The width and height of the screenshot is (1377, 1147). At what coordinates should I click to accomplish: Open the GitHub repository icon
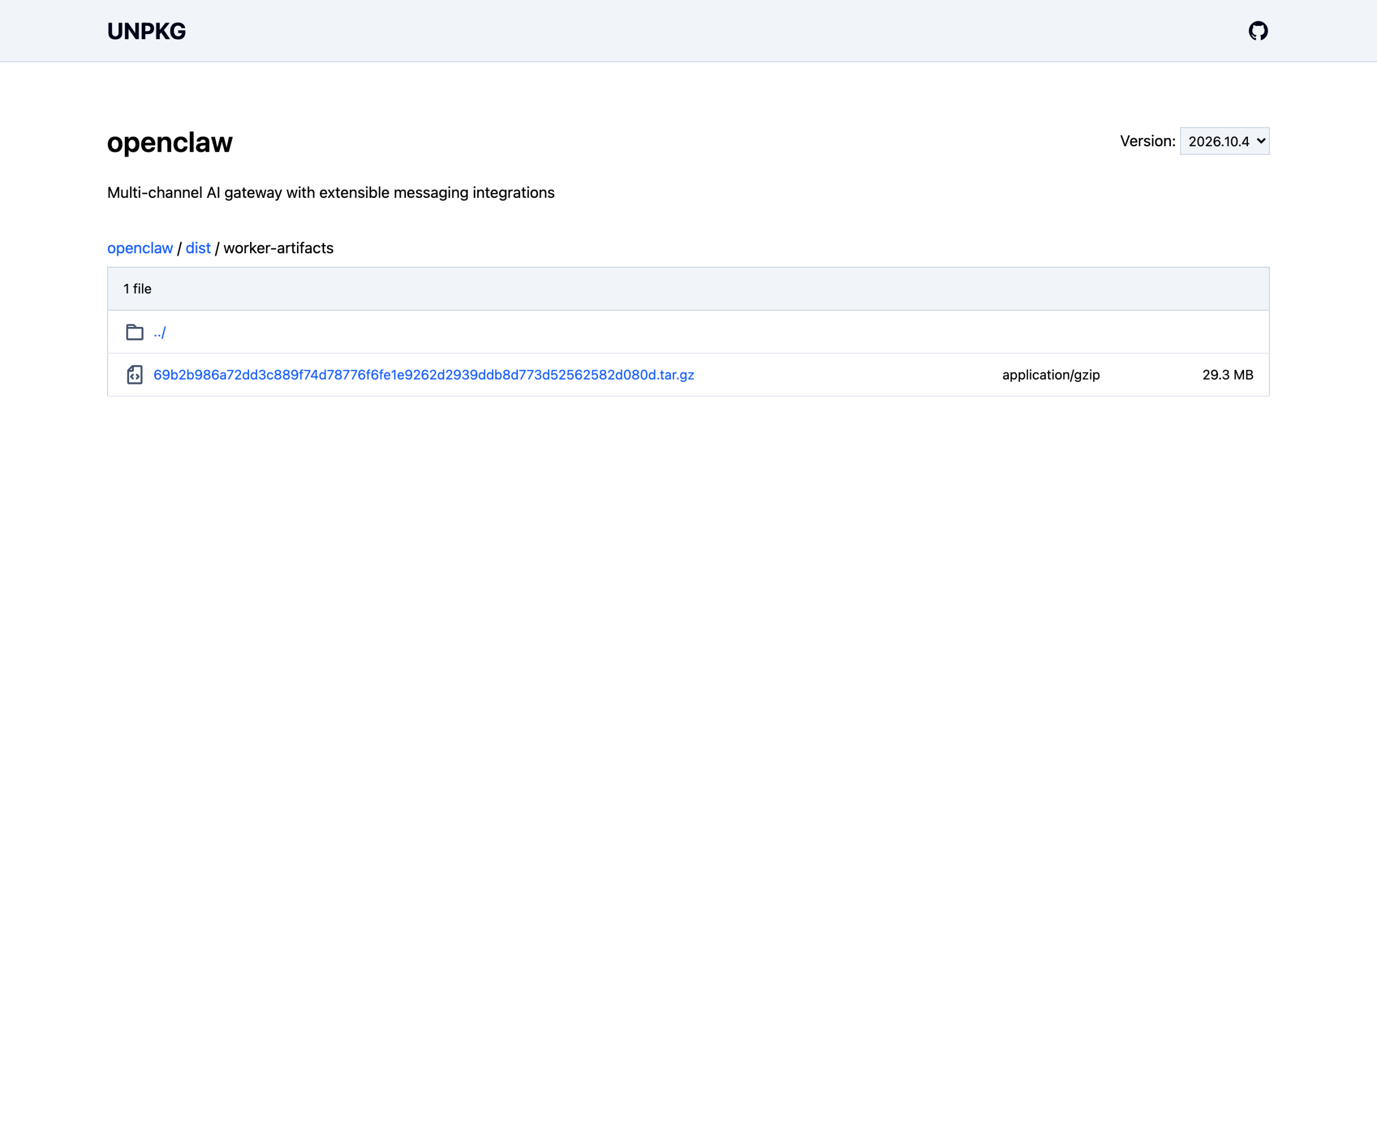pyautogui.click(x=1258, y=31)
